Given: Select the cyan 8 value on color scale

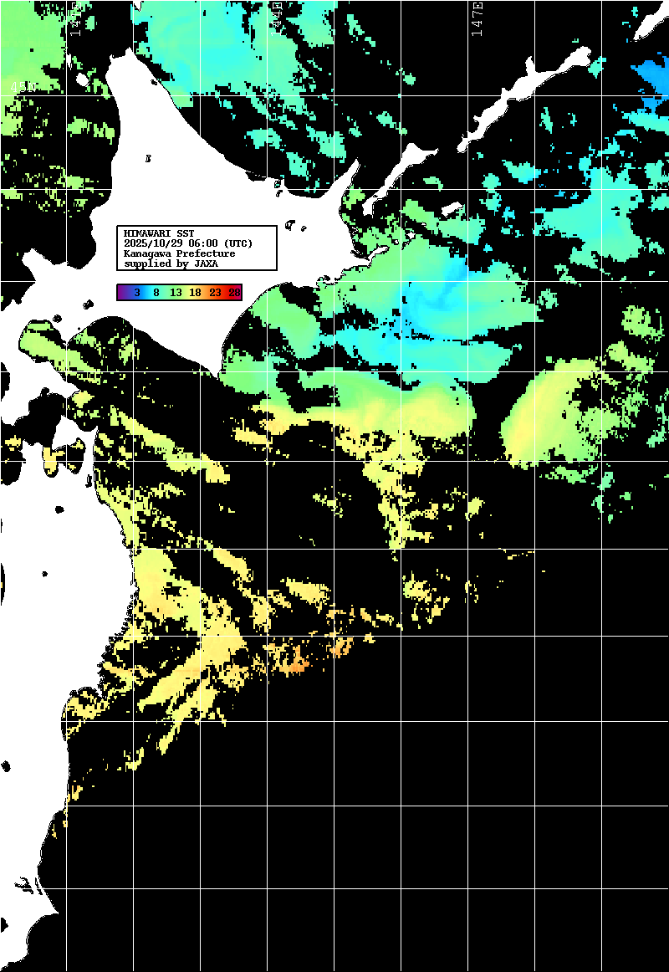Looking at the screenshot, I should [x=156, y=292].
